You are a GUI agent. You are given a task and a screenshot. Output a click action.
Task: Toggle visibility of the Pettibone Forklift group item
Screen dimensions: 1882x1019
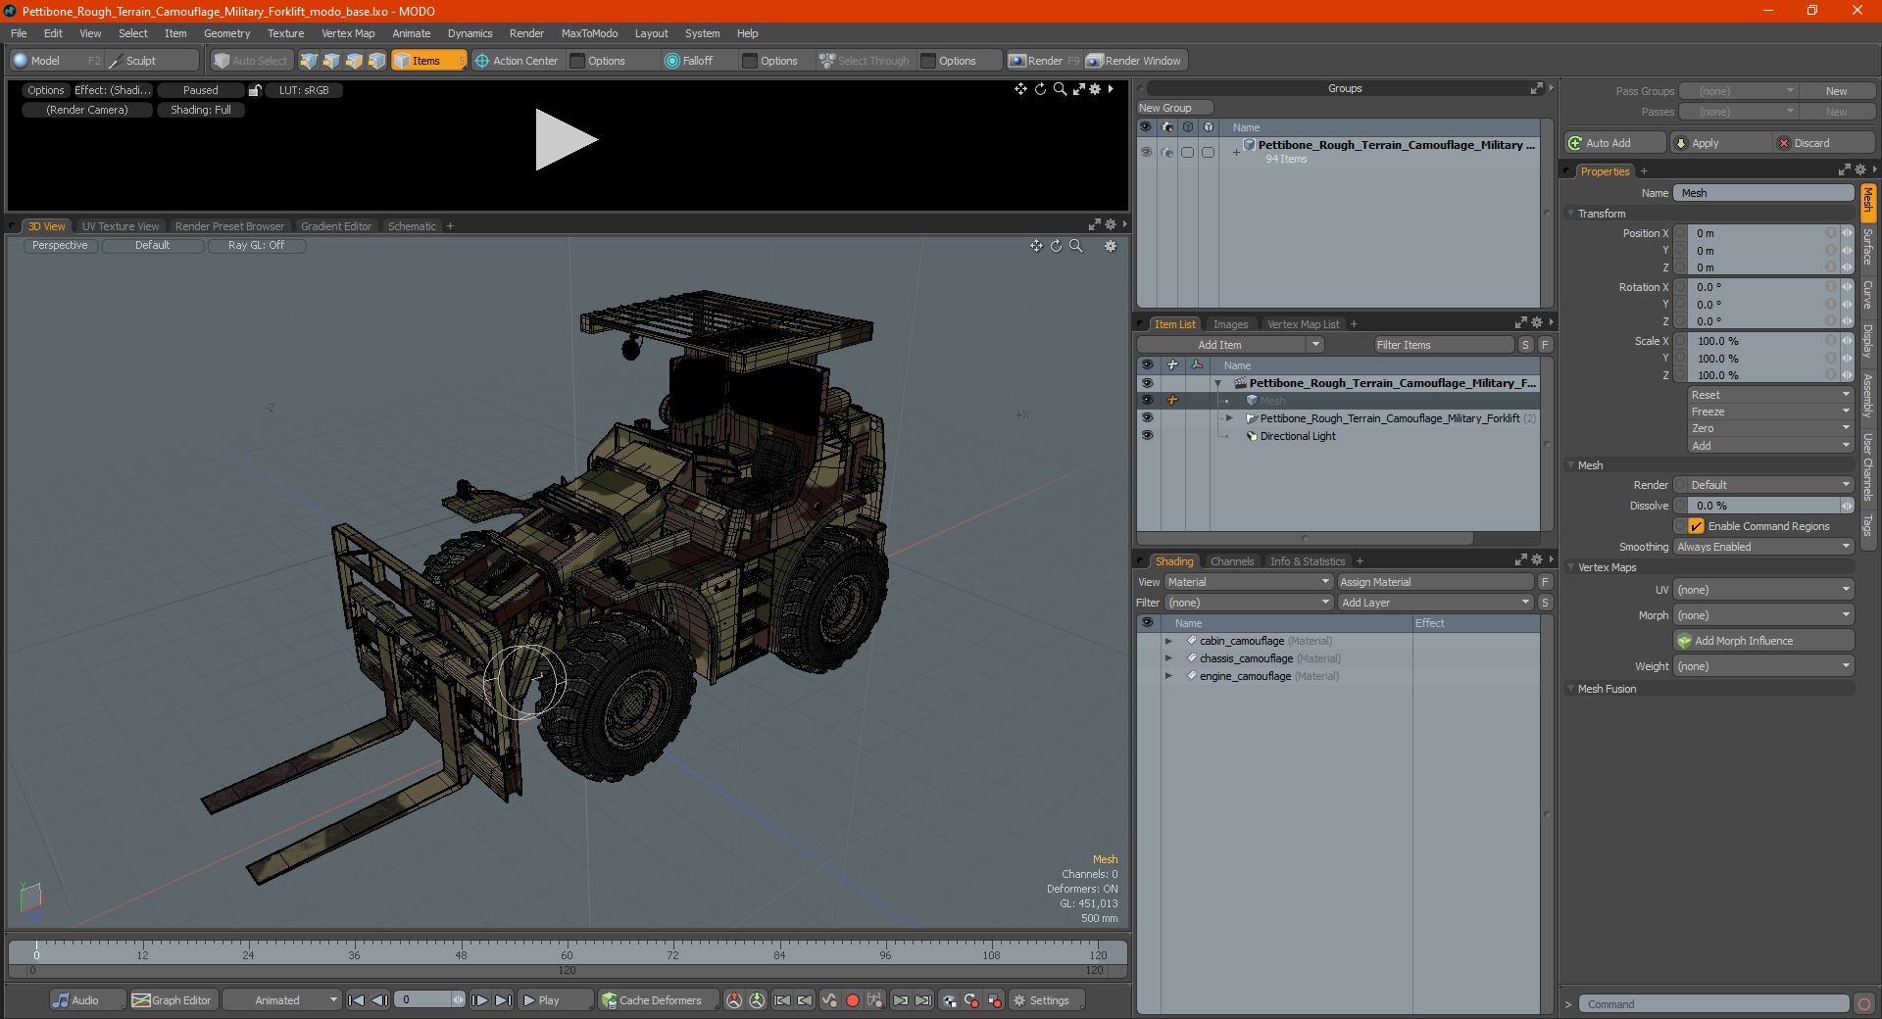point(1147,417)
